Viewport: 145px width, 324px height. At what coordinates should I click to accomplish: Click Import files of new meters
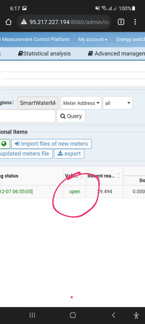pyautogui.click(x=51, y=144)
